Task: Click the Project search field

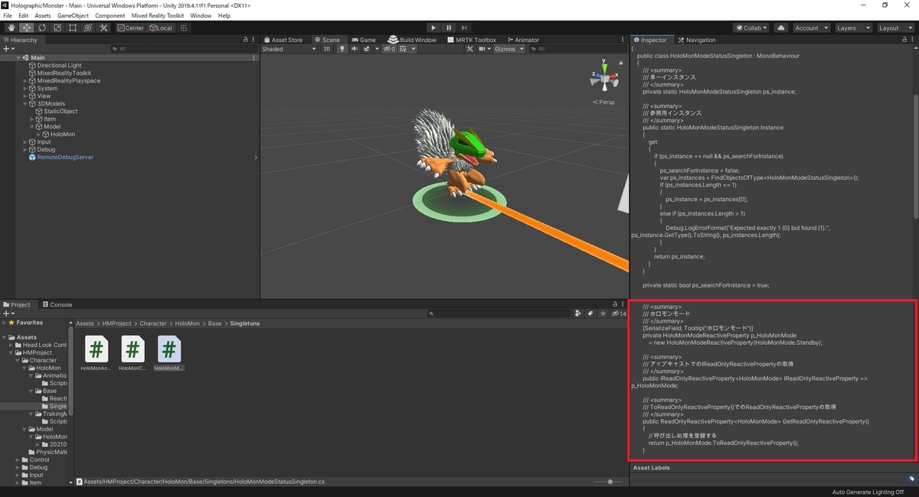Action: point(500,313)
